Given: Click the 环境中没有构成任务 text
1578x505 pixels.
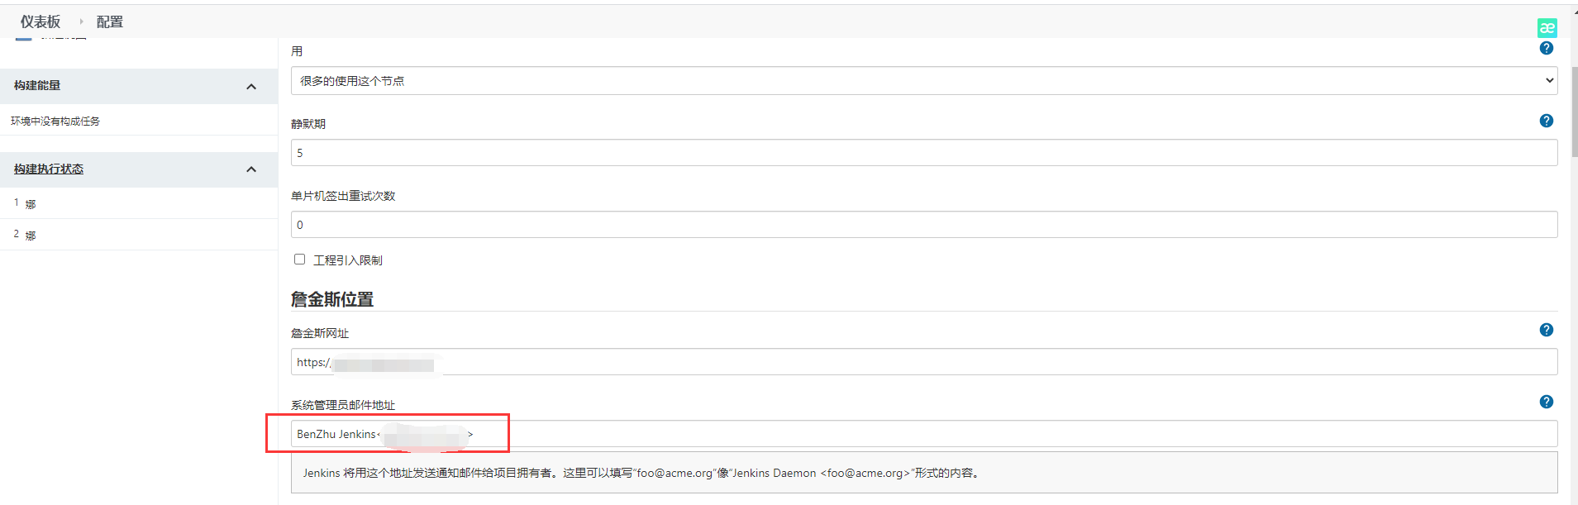Looking at the screenshot, I should click(x=55, y=121).
